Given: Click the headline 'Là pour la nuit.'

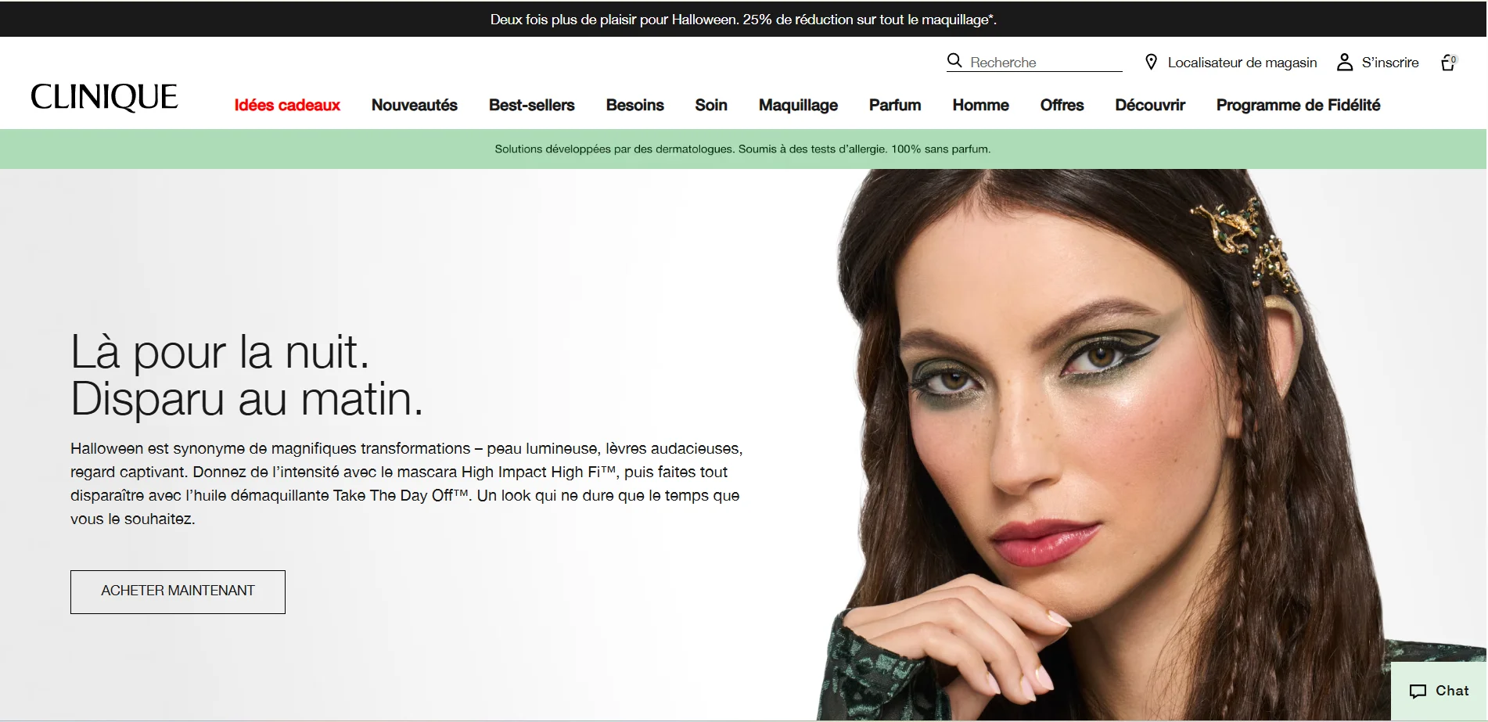Looking at the screenshot, I should [220, 351].
